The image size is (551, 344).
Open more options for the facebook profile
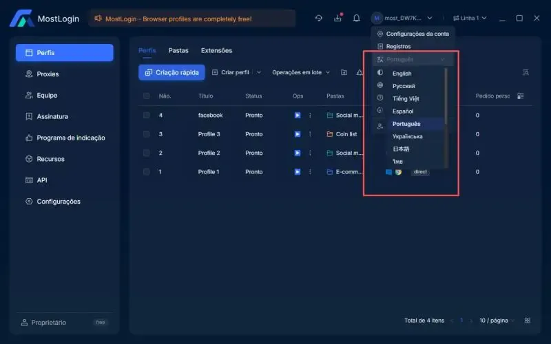pyautogui.click(x=310, y=115)
